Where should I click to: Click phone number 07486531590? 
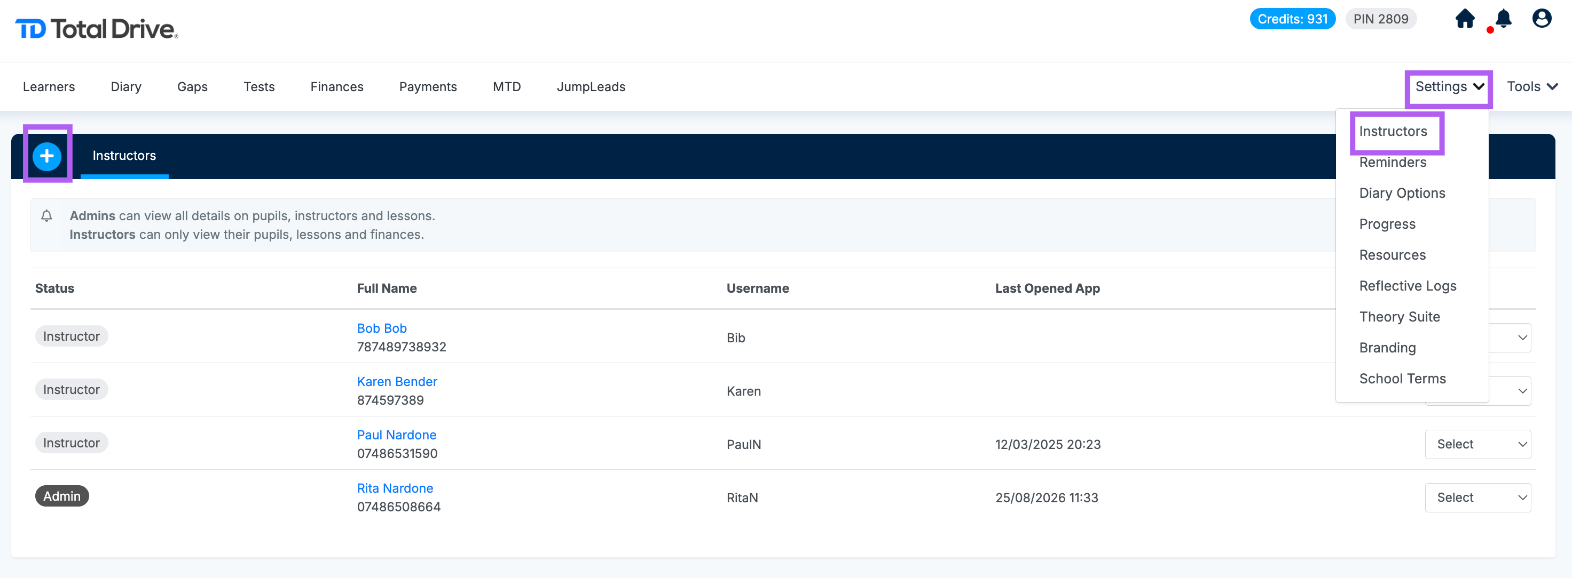pyautogui.click(x=397, y=454)
